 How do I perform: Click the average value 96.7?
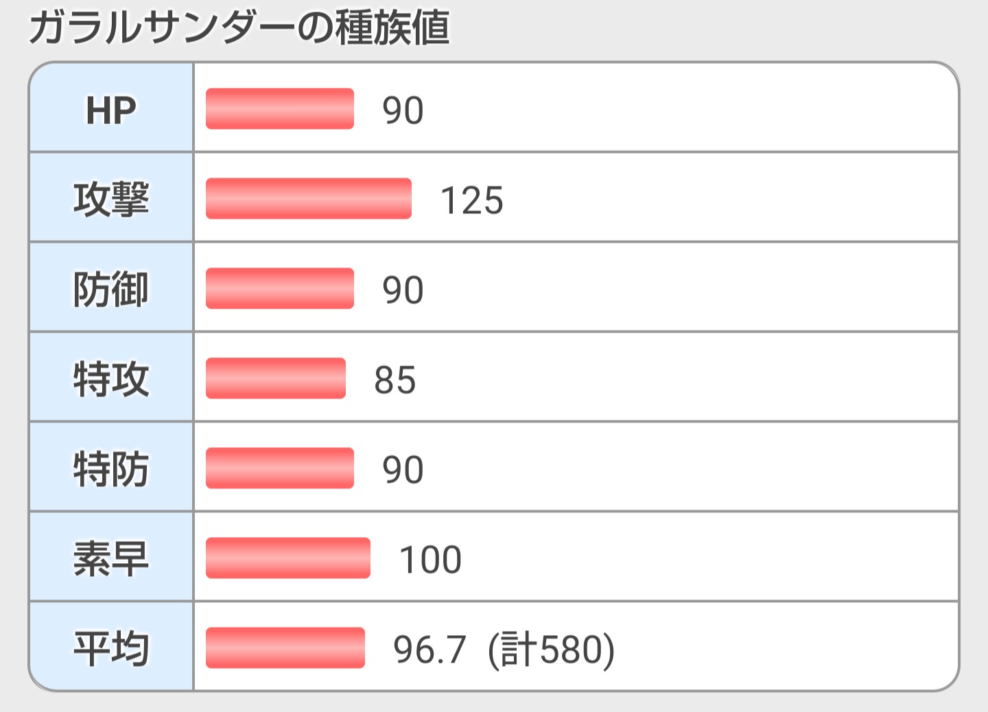click(x=430, y=650)
